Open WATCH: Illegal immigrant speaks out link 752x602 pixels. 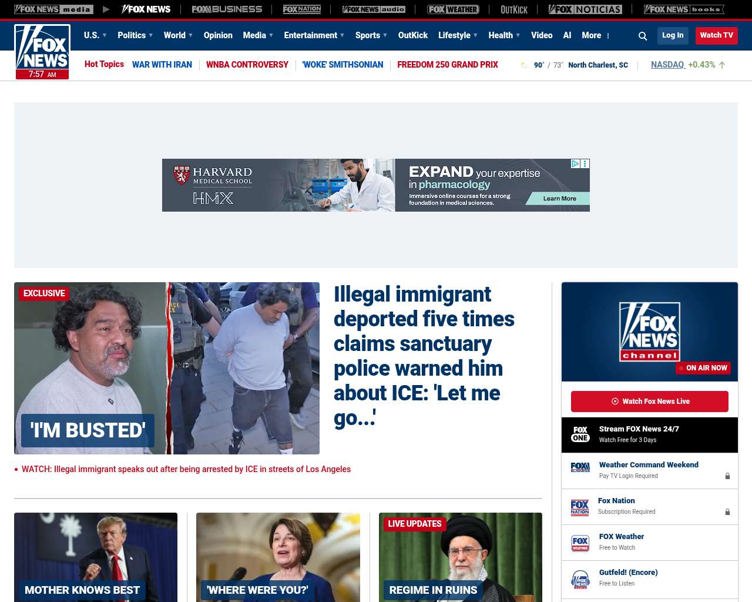(186, 469)
